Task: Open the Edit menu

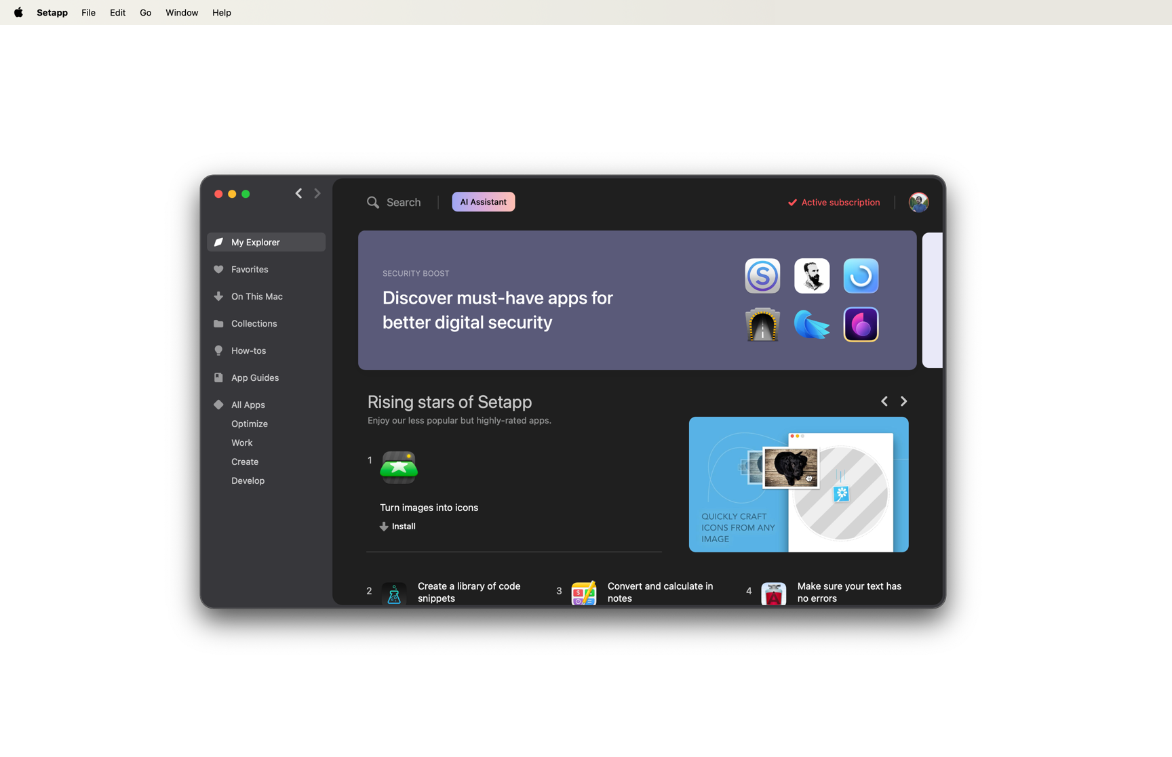Action: tap(117, 12)
